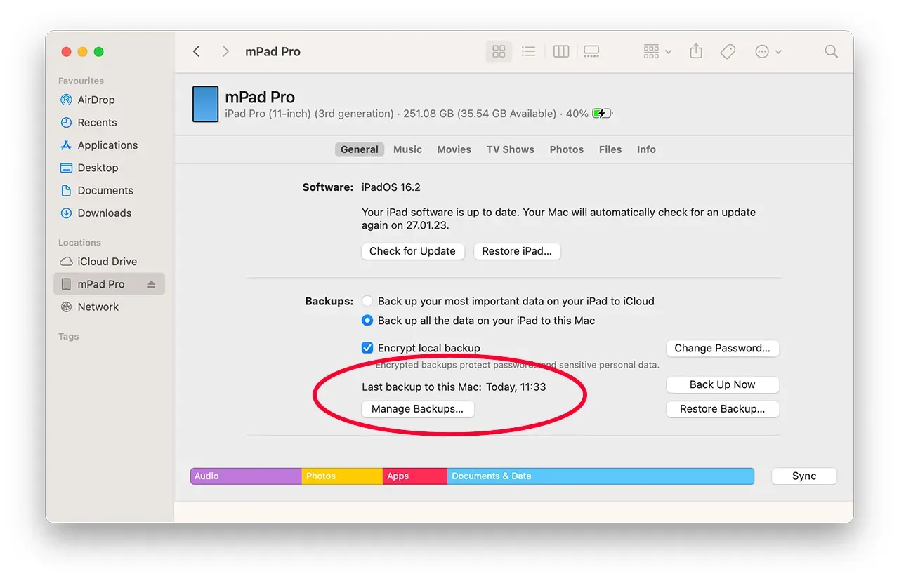Open iCloud Drive from Locations
The width and height of the screenshot is (899, 583).
point(105,261)
